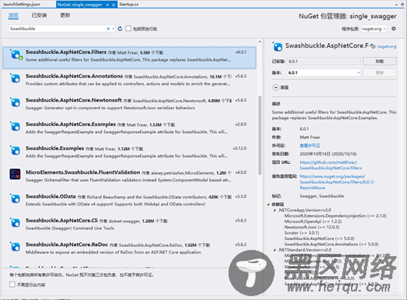Close the NuGet single_swagger tab
The height and width of the screenshot is (300, 407).
click(113, 5)
